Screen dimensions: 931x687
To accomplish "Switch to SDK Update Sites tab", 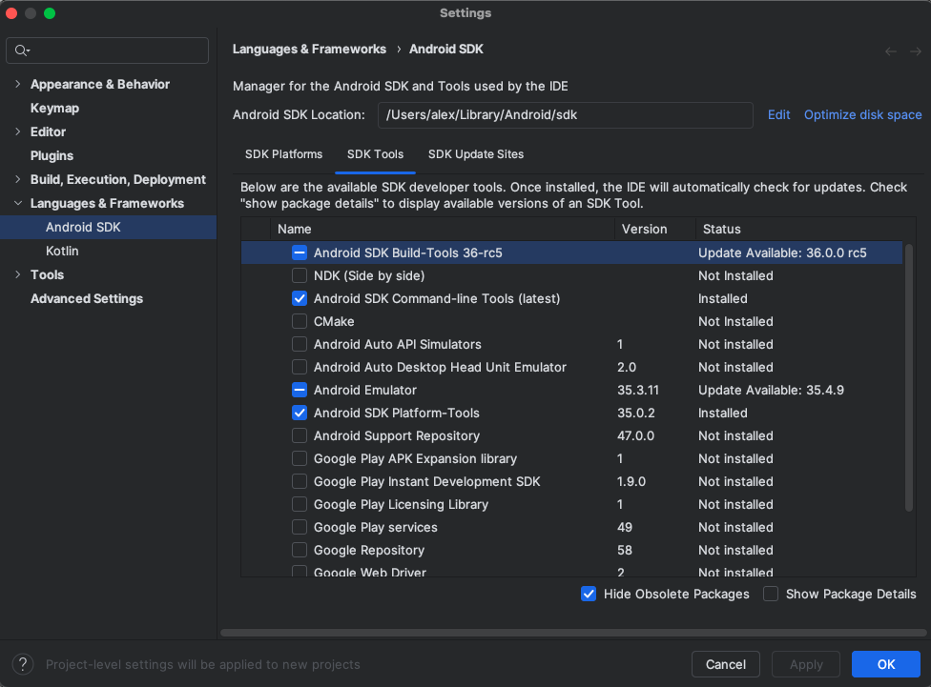I will click(x=476, y=154).
